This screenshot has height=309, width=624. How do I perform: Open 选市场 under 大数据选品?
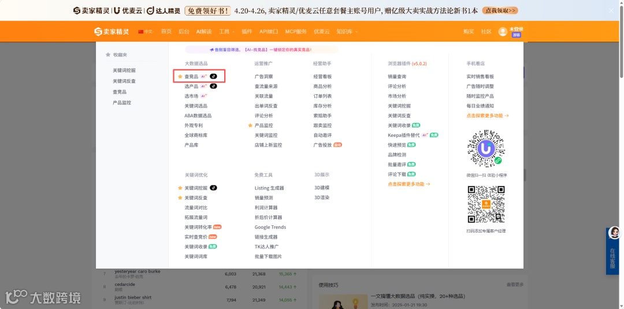[x=191, y=96]
